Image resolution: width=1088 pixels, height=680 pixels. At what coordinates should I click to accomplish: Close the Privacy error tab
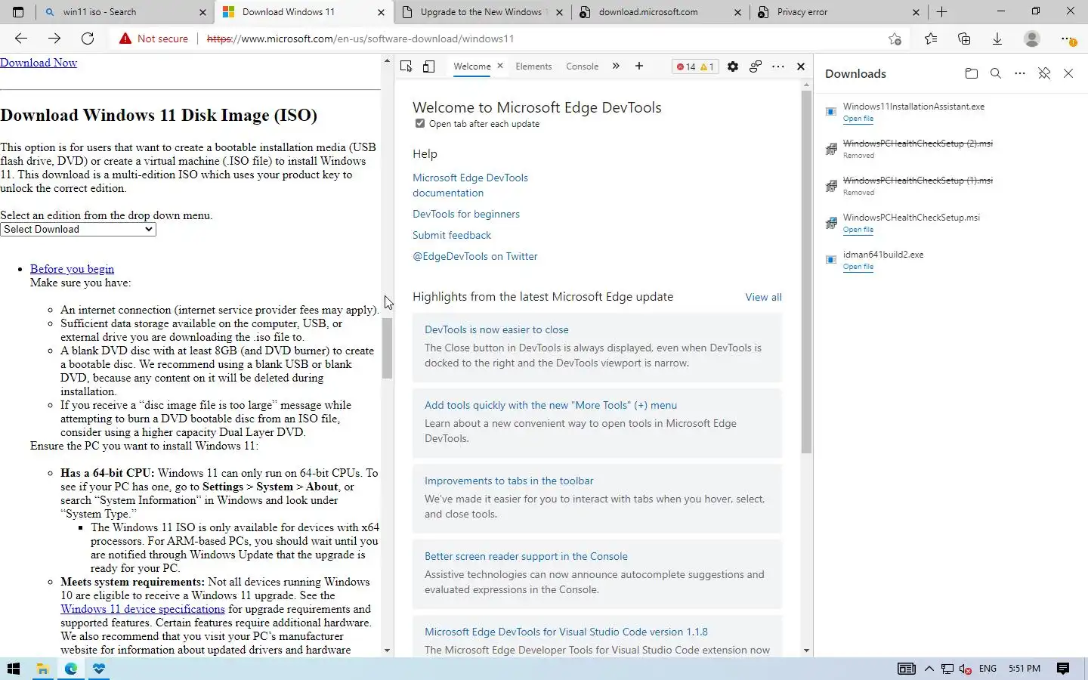(x=916, y=12)
